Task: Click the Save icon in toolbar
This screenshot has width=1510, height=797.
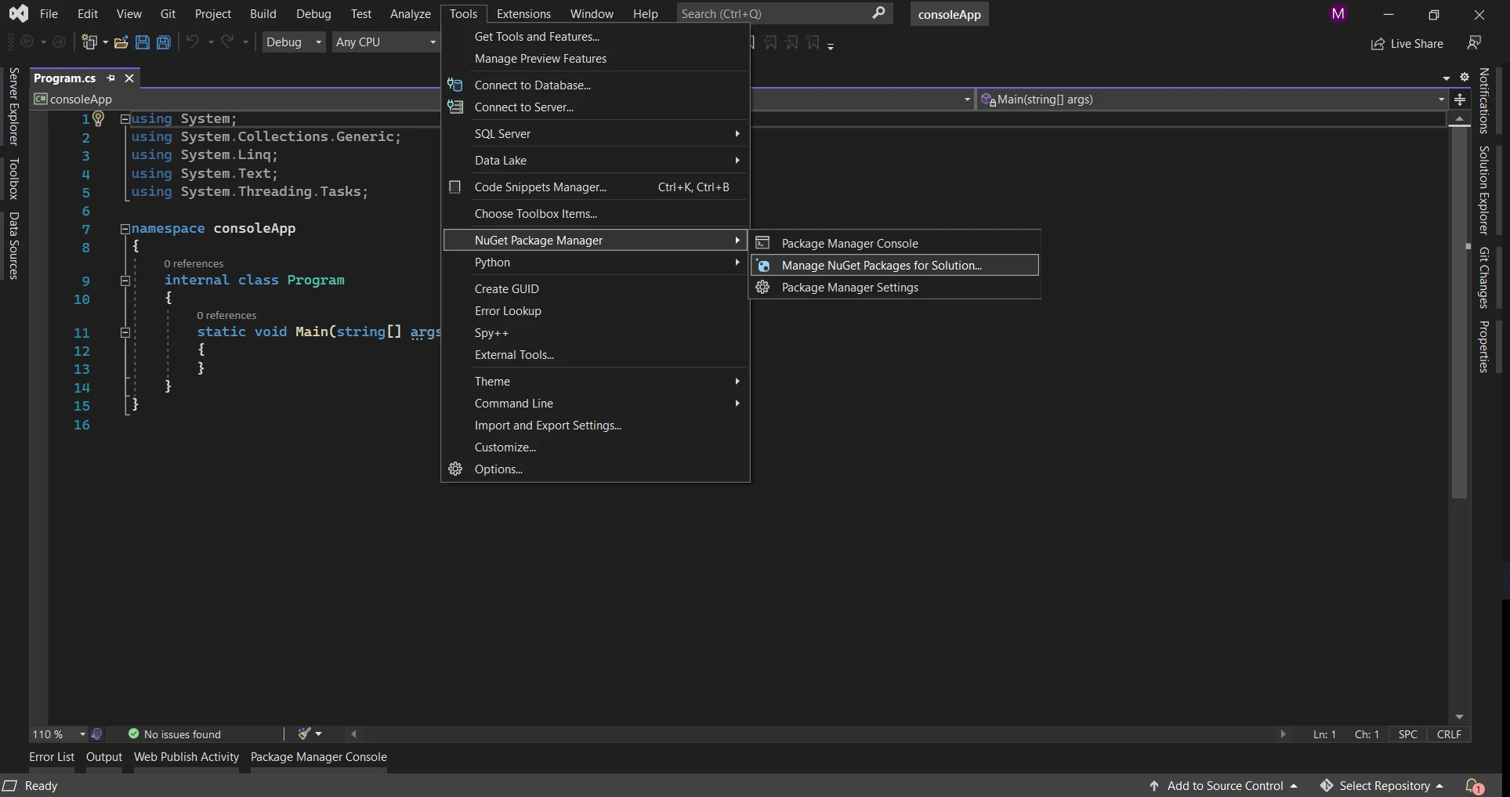Action: pos(143,42)
